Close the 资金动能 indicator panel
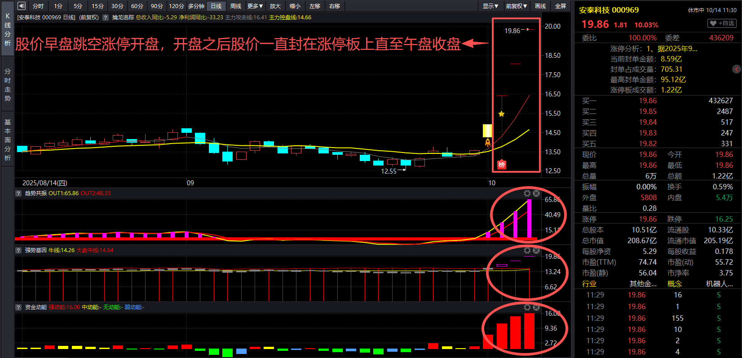Image resolution: width=742 pixels, height=358 pixels. [x=536, y=307]
